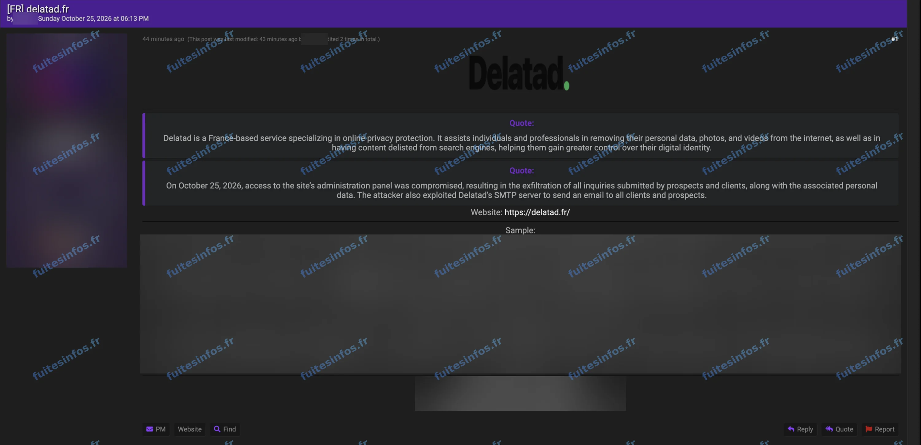Screen dimensions: 921x445
Task: Select the blurred user avatar
Action: coord(67,150)
